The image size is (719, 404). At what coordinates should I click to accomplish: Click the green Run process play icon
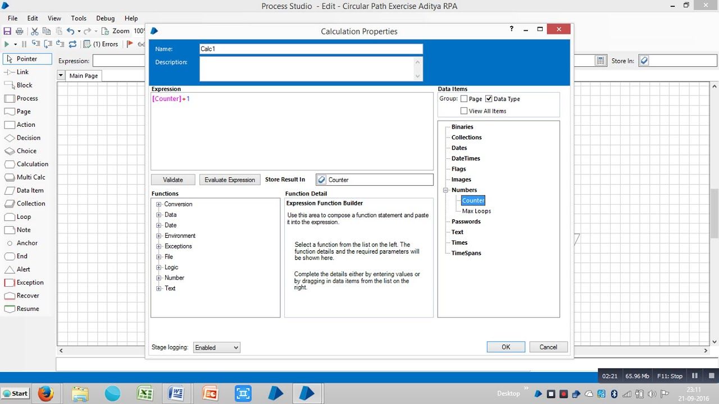point(7,44)
